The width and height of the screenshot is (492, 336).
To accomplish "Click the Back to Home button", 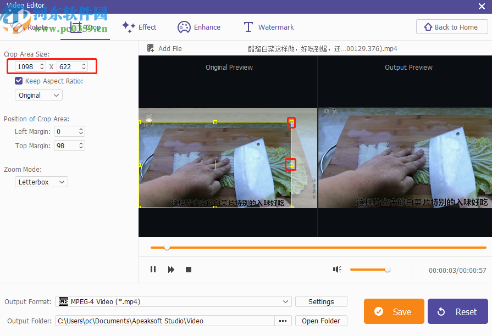I will (x=452, y=26).
